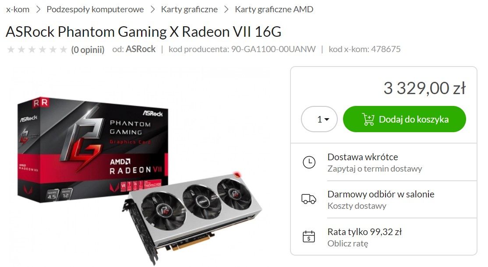Click the first rating star
This screenshot has height=267, width=488.
click(x=11, y=49)
